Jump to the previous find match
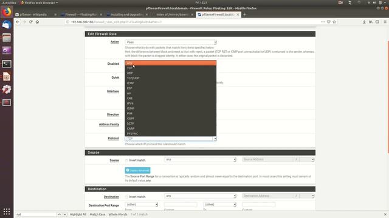The image size is (389, 218). point(60,214)
